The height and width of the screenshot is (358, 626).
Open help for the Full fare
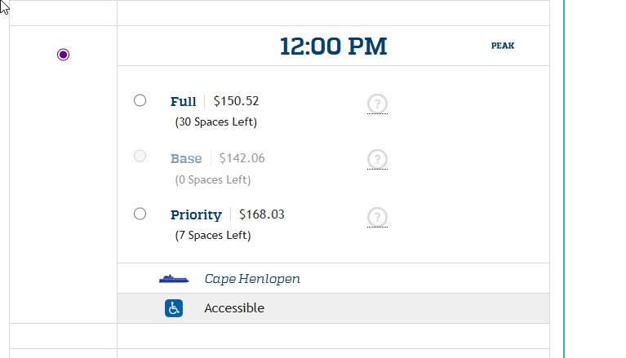pyautogui.click(x=377, y=104)
